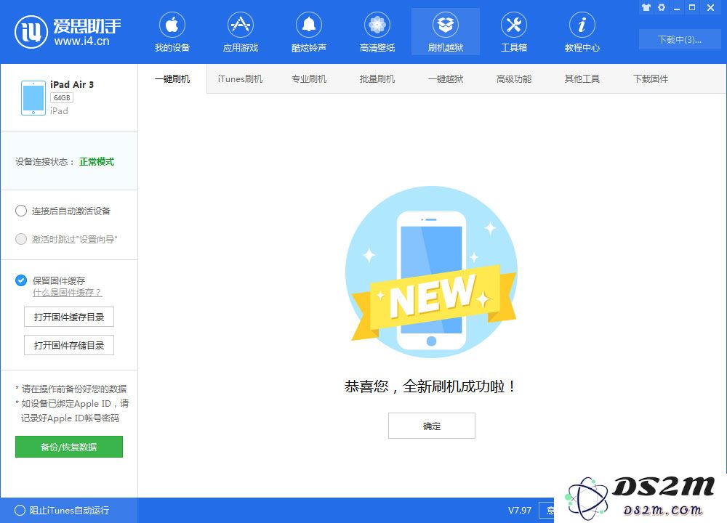
Task: Open the skin (shirt) icon in title bar
Action: pos(646,7)
